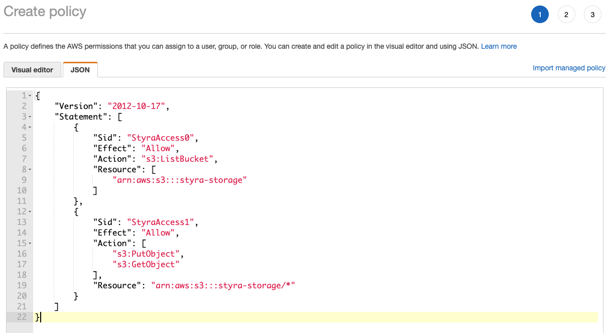607x333 pixels.
Task: Open the Import managed policy link
Action: (x=569, y=68)
